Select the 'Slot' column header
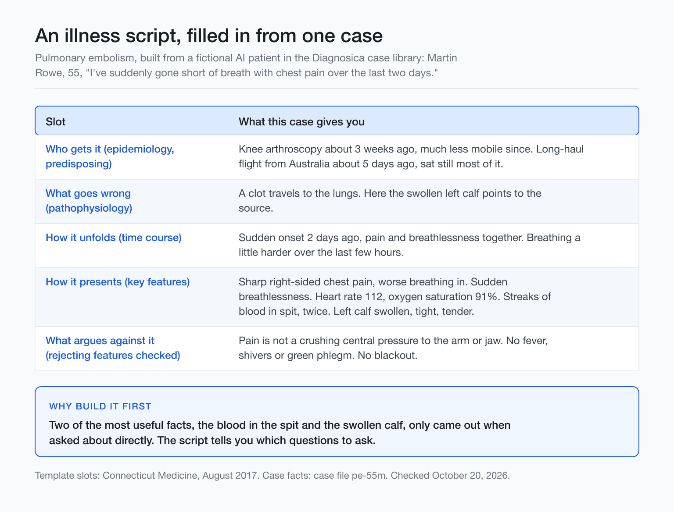 [56, 121]
